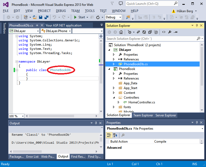
Task: Click the split editor window handle
Action: (x=101, y=36)
